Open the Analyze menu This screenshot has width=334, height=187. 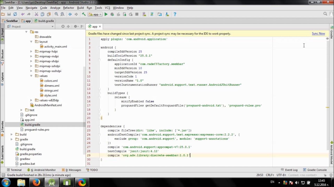55,8
